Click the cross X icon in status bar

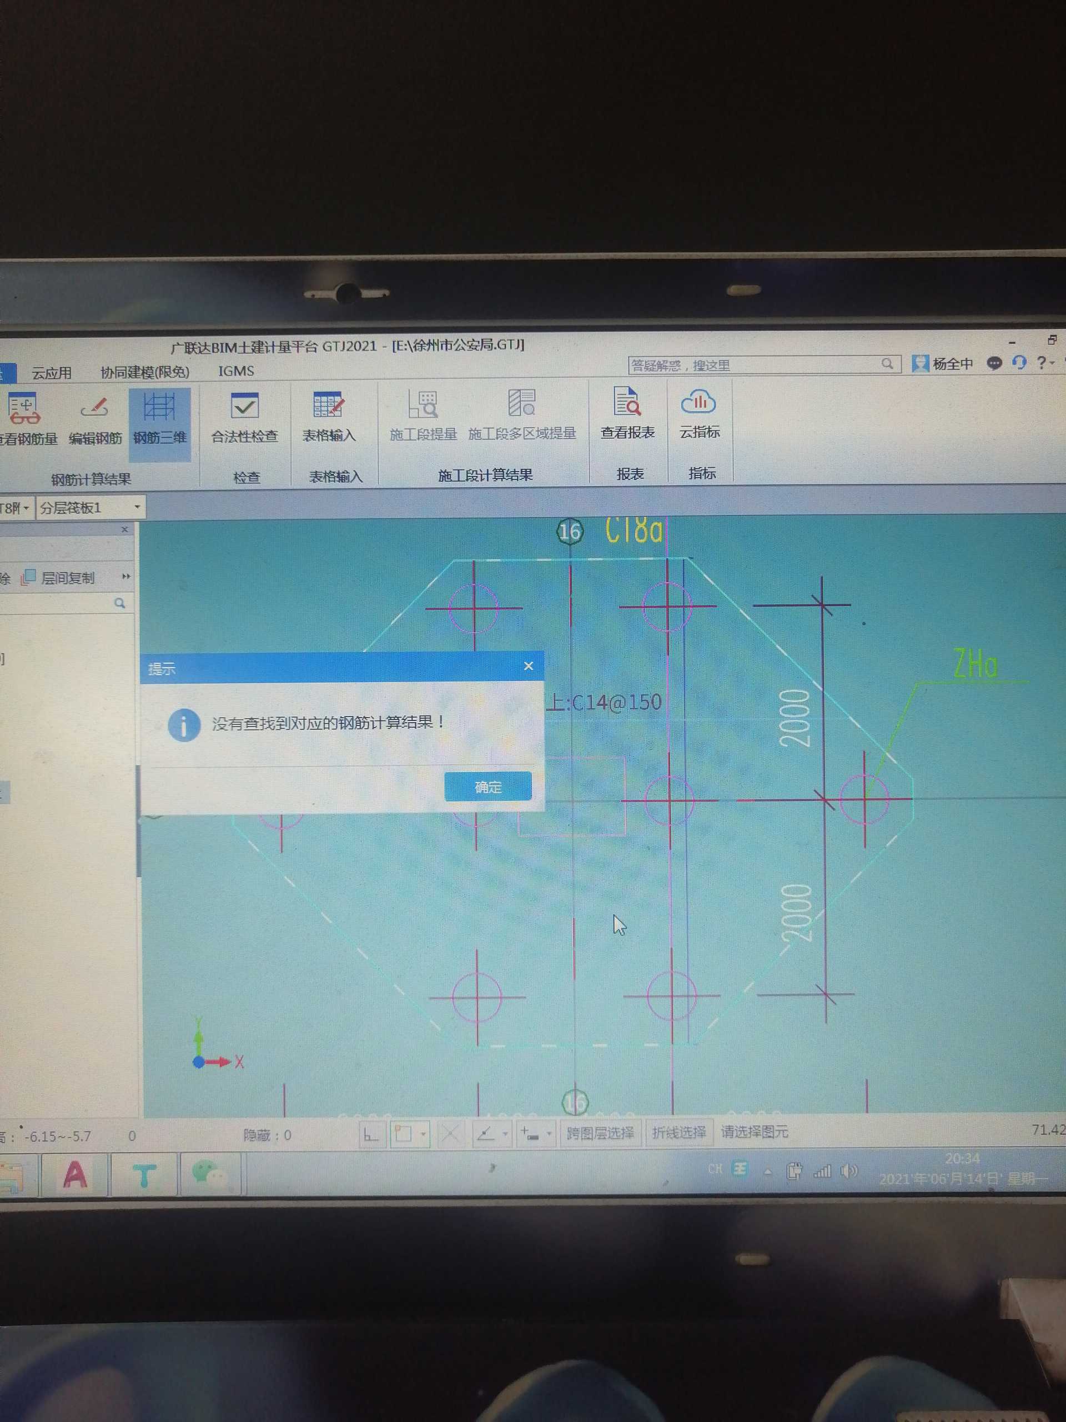(450, 1133)
